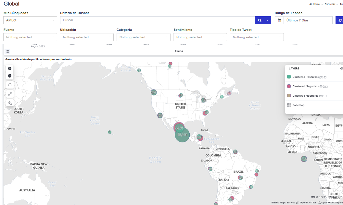Focus the Buscar search field

pos(158,20)
